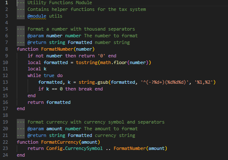228x160 pixels.
Task: Click 'gsub' on line 13
Action: point(103,82)
